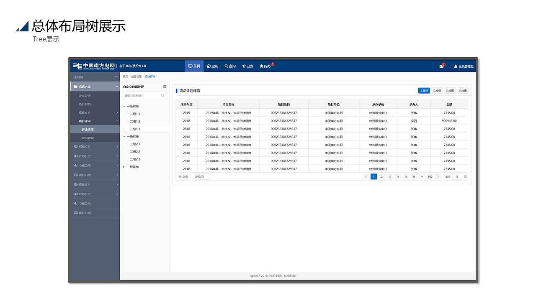Toggle the 主导航 hamburger menu icon

point(117,77)
